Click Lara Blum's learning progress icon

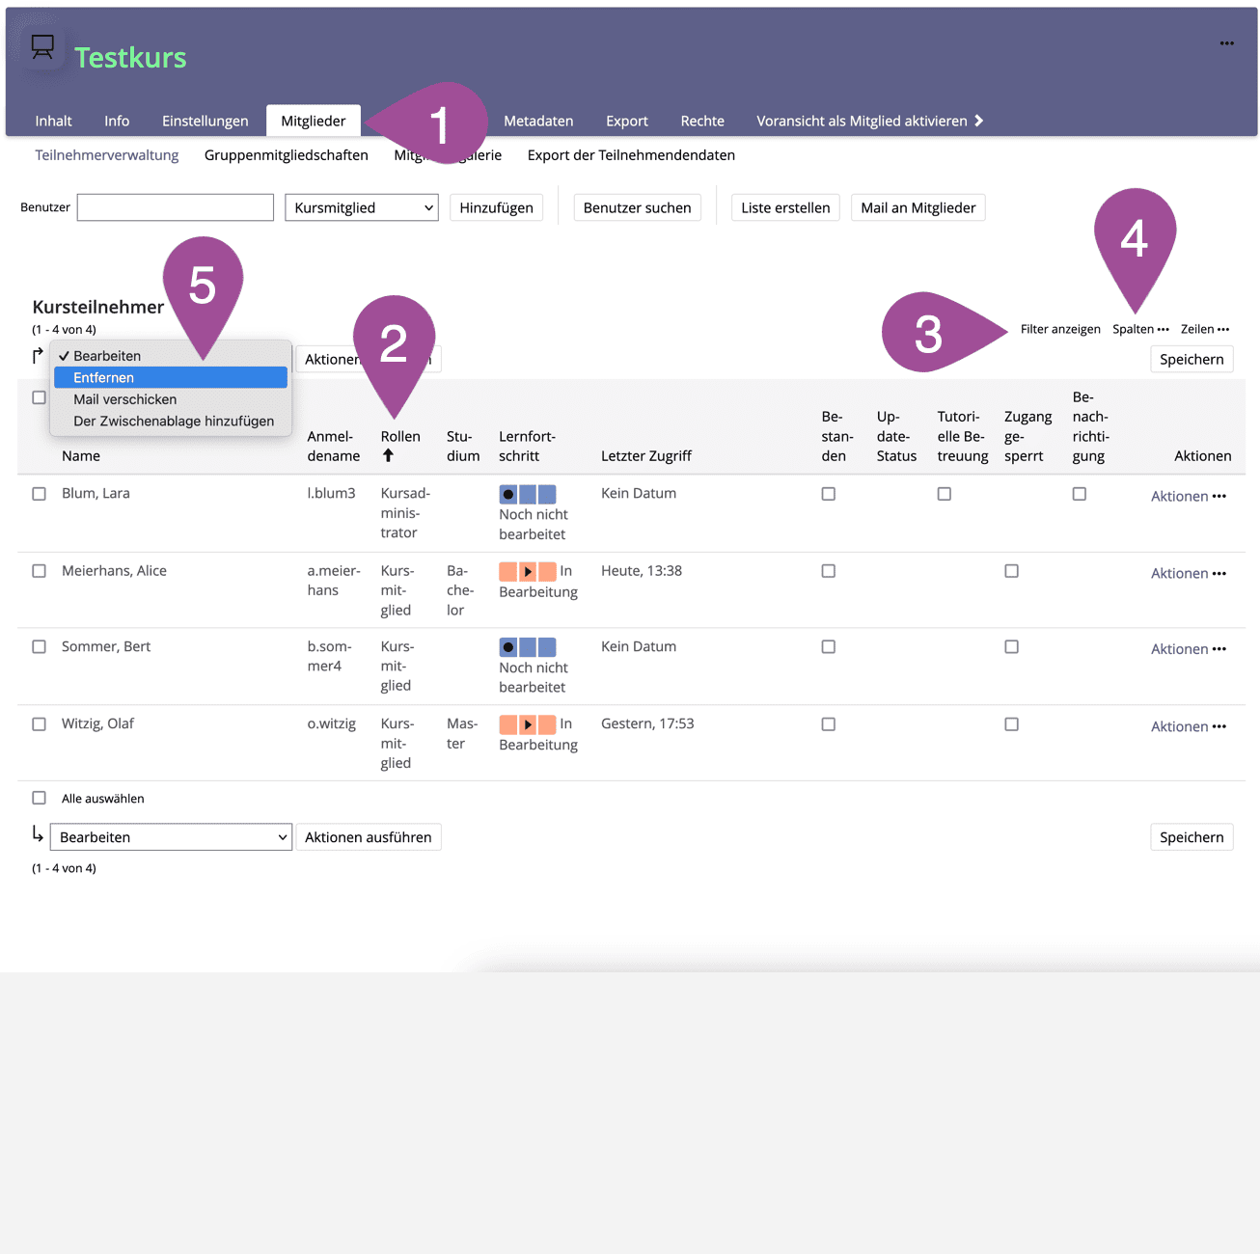(x=527, y=495)
